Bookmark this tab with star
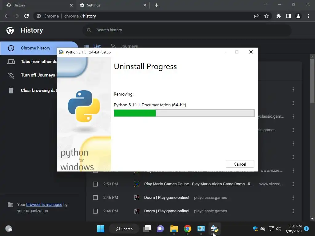 (x=266, y=16)
